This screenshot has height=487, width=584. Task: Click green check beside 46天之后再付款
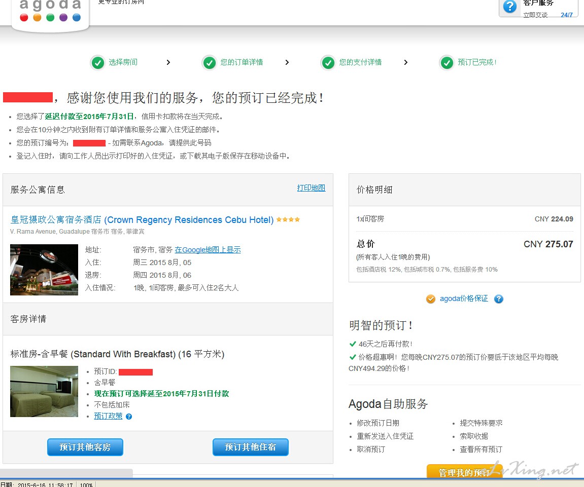(x=352, y=344)
